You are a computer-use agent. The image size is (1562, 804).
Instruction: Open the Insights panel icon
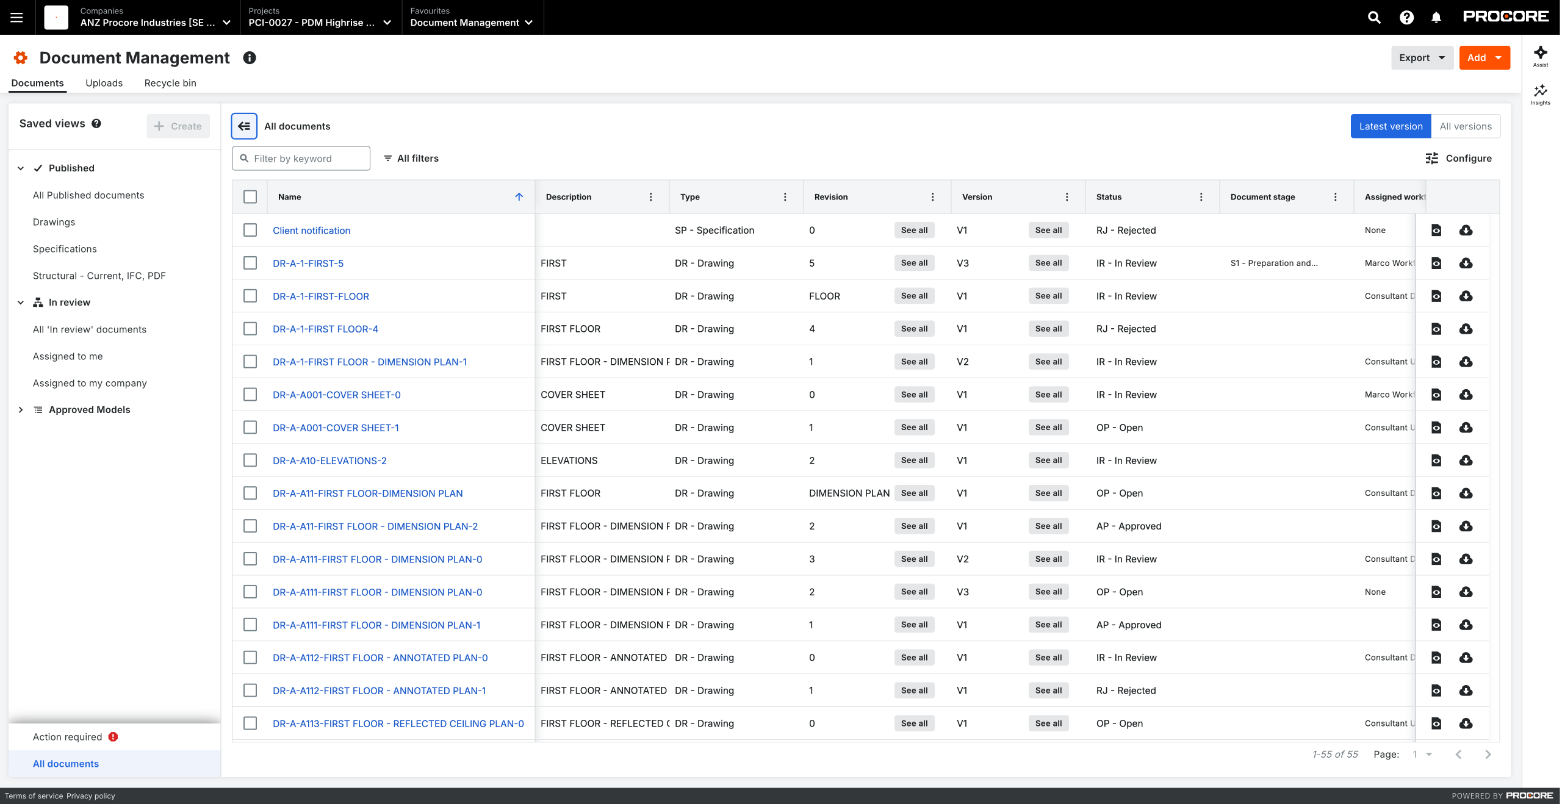point(1541,95)
